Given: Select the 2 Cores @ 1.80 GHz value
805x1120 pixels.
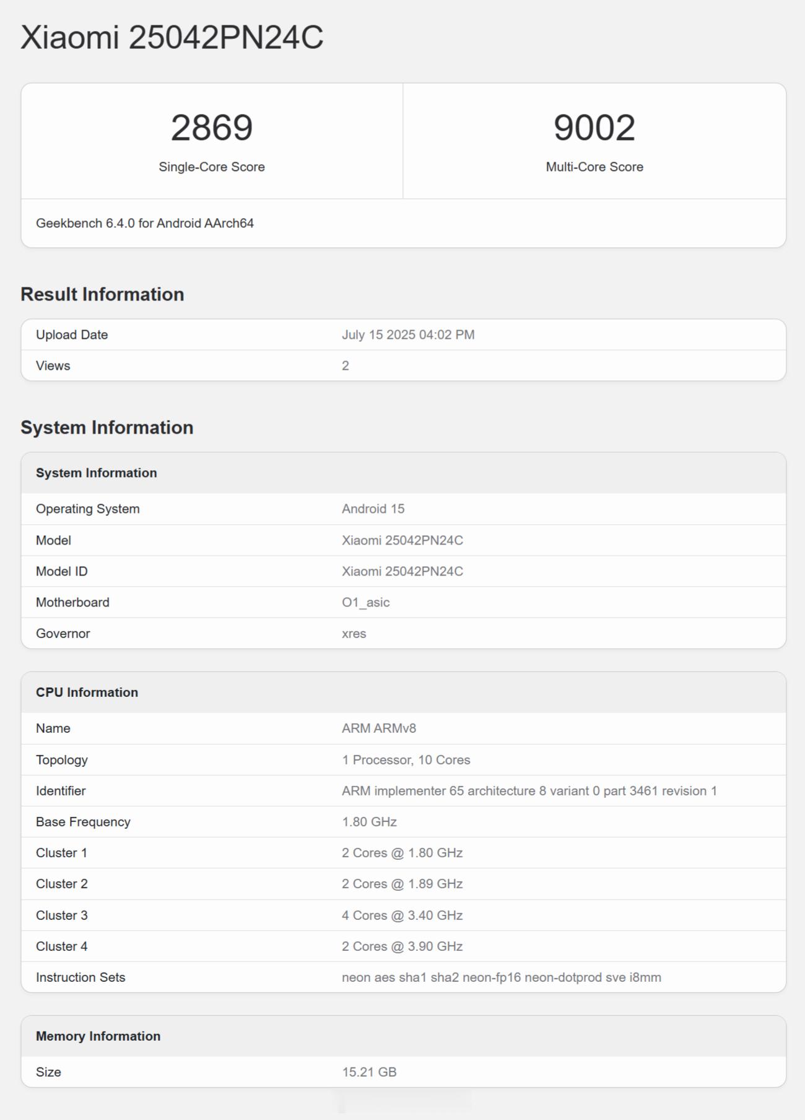Looking at the screenshot, I should [x=402, y=852].
